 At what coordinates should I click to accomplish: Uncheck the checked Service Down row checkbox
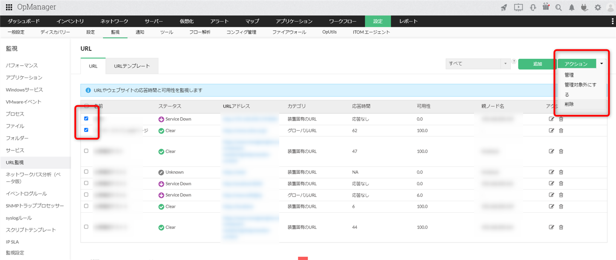pos(86,118)
